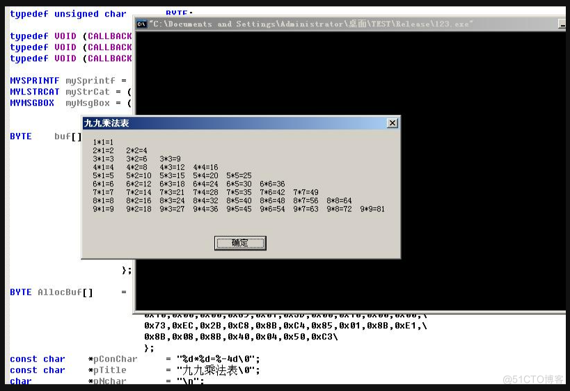Click the 3*2=6 entry
570x391 pixels.
tap(136, 159)
